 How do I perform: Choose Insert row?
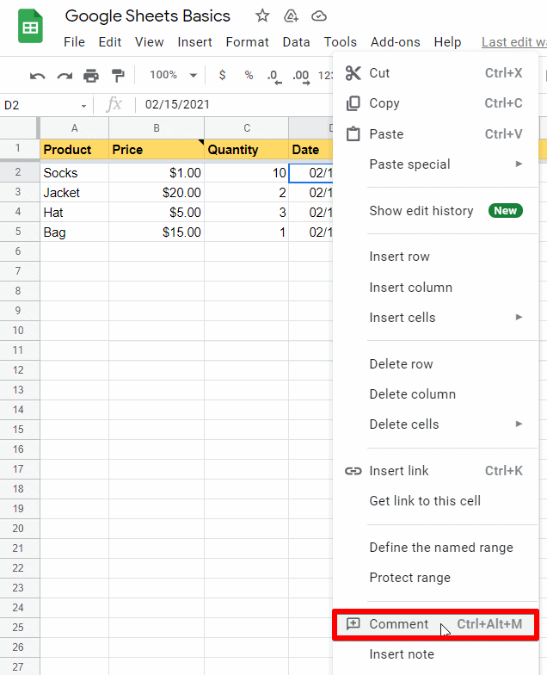435,257
